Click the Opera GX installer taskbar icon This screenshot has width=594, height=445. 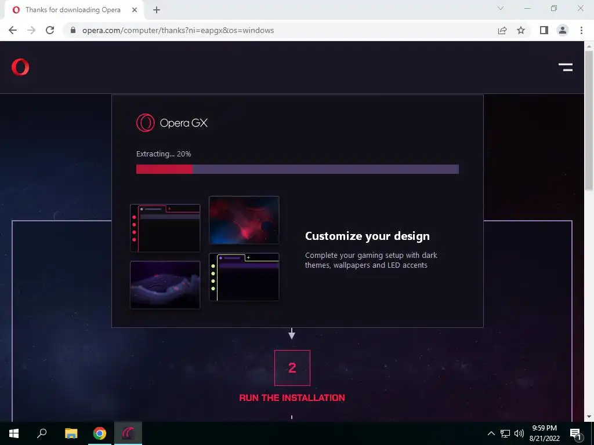click(x=128, y=433)
